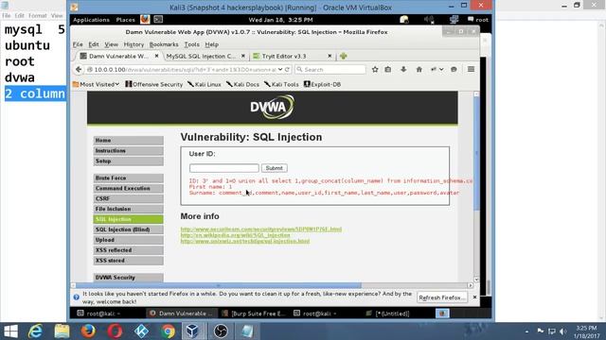Go to CSRF vulnerability page
The image size is (606, 340).
click(129, 198)
